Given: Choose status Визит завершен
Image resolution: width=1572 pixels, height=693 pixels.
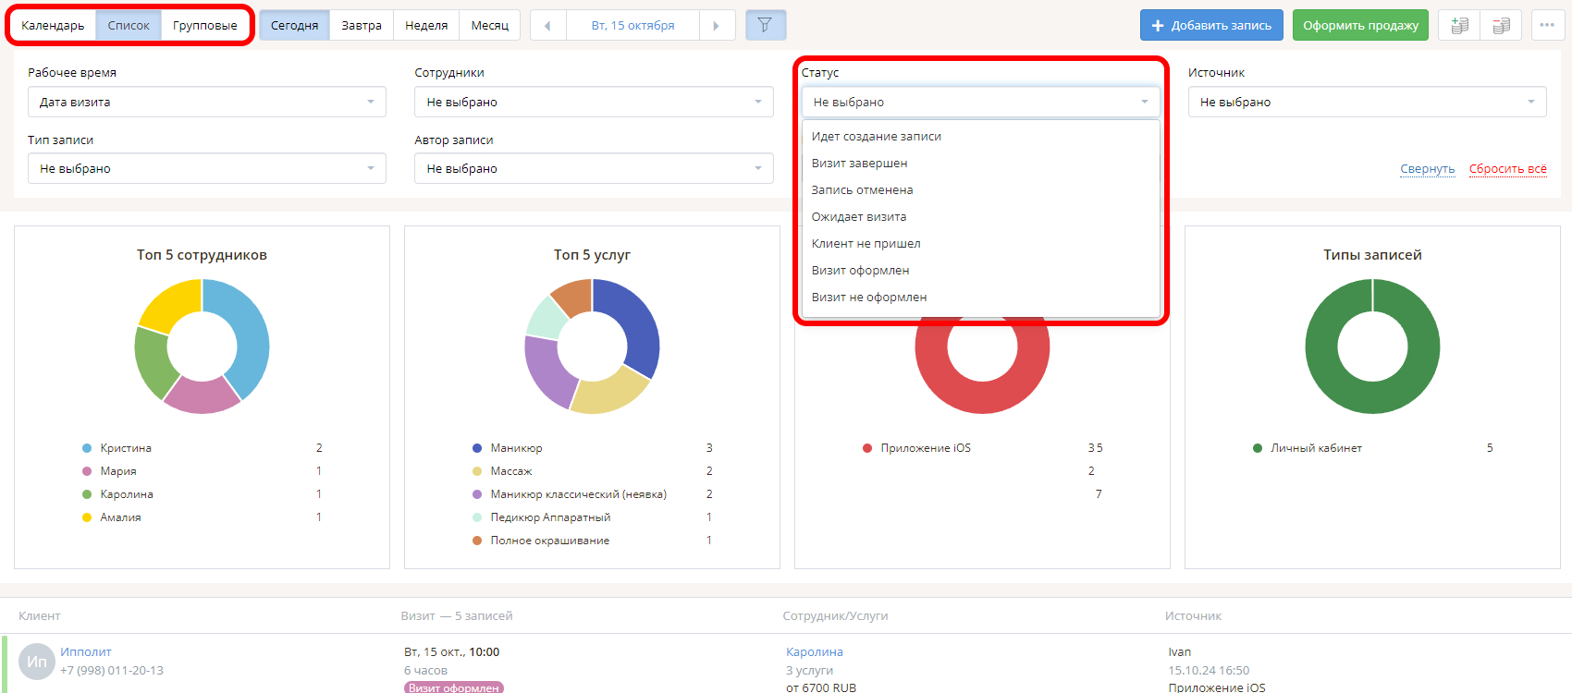Looking at the screenshot, I should tap(981, 163).
